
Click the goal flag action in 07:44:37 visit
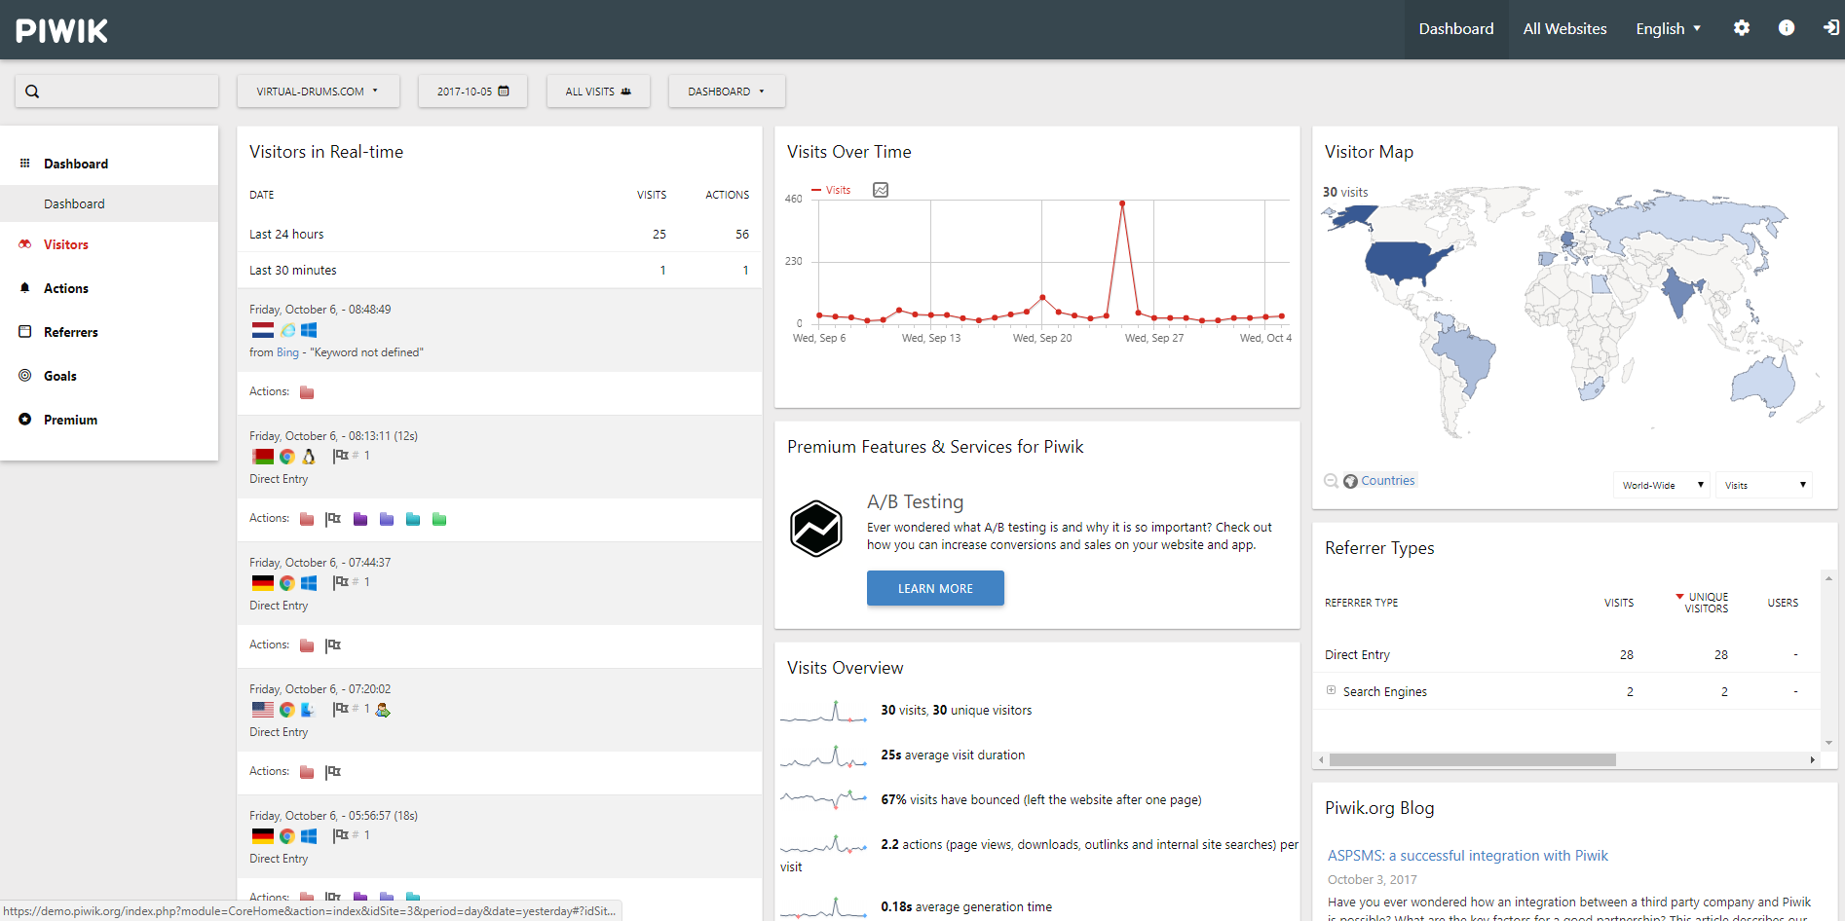[x=333, y=645]
